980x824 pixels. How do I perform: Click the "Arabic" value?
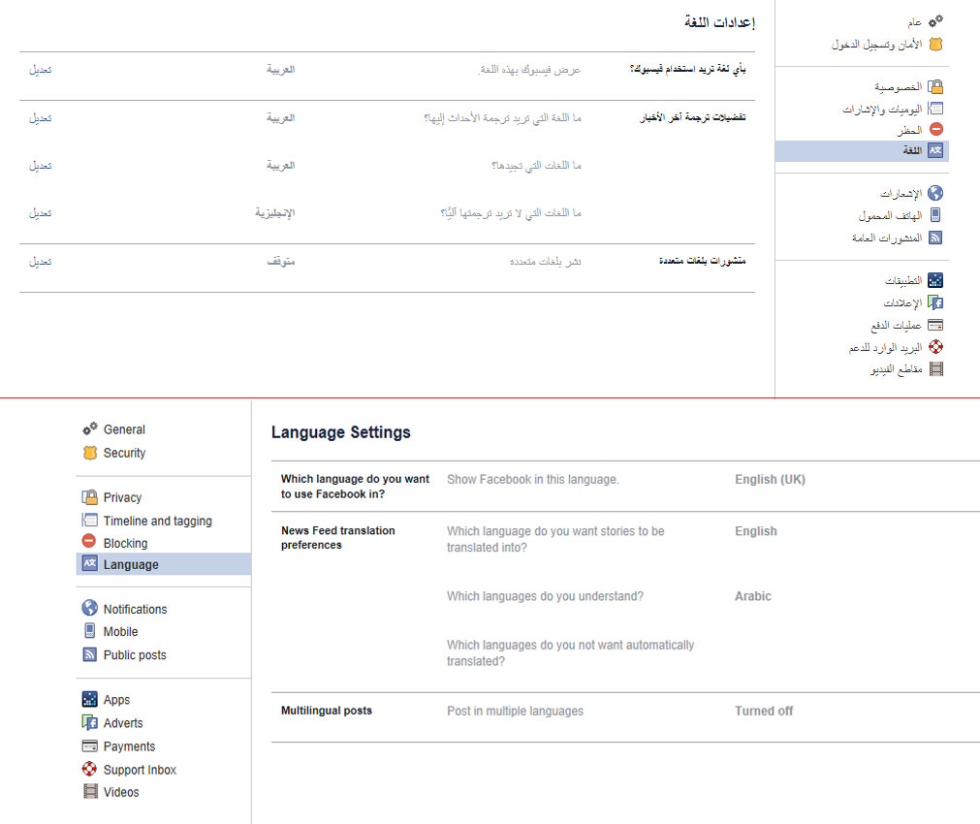pos(753,596)
